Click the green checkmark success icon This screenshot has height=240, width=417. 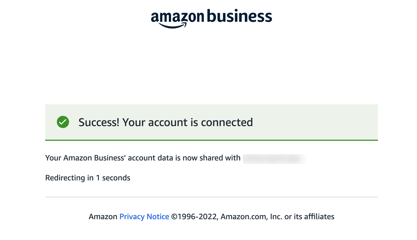coord(63,122)
